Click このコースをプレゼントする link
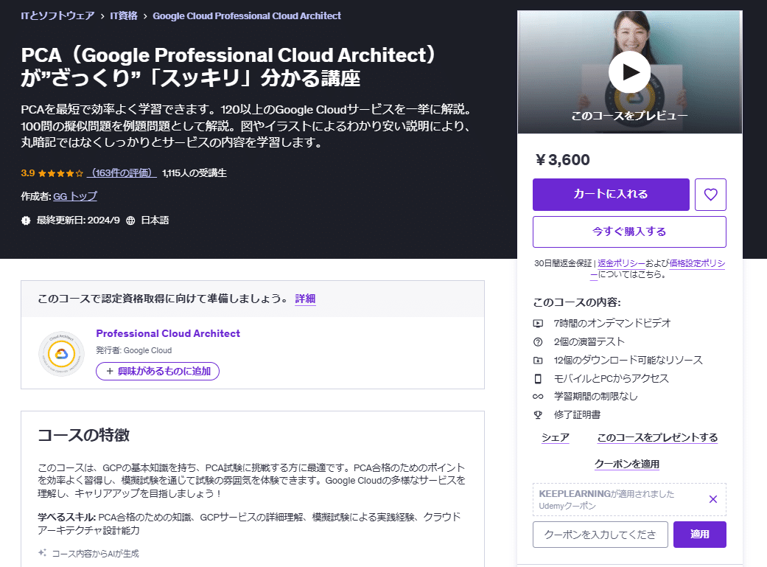This screenshot has height=567, width=767. 657,437
